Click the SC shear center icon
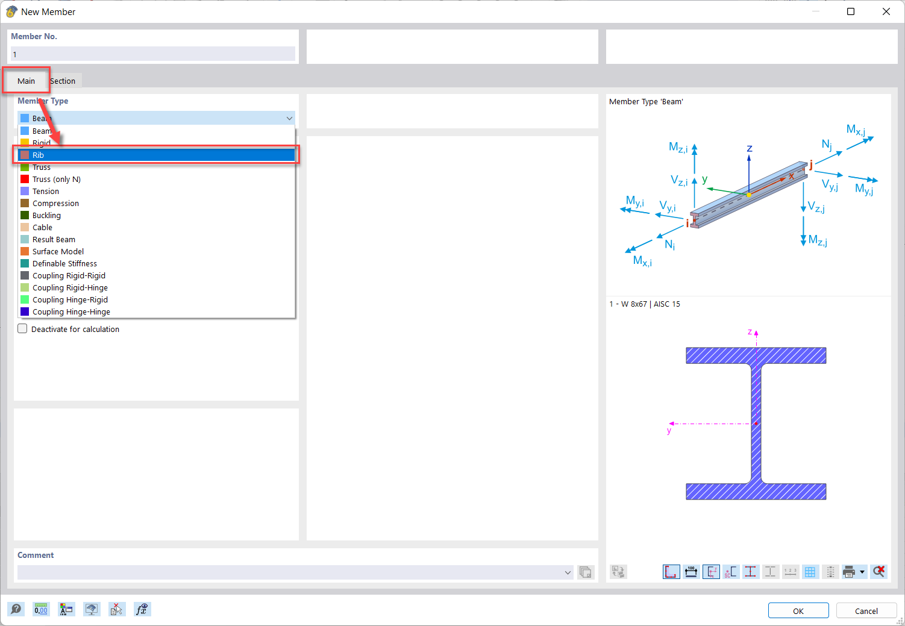The width and height of the screenshot is (905, 626). [731, 571]
